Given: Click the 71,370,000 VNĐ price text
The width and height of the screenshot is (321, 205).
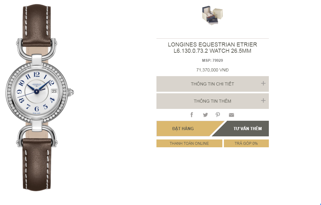Looking at the screenshot, I should 212,70.
